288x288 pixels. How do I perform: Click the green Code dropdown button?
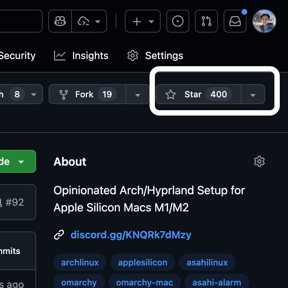click(x=18, y=161)
